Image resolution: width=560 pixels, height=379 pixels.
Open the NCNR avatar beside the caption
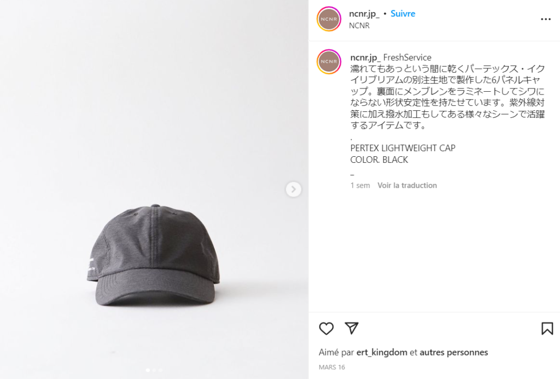329,62
